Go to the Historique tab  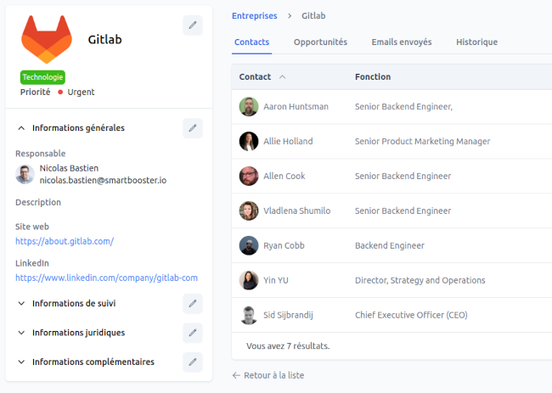pyautogui.click(x=476, y=42)
